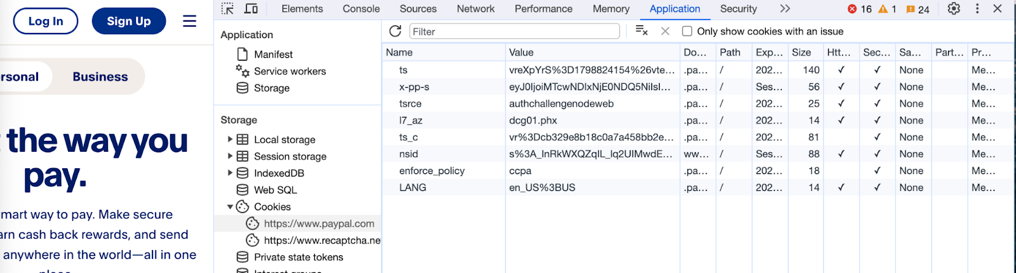The height and width of the screenshot is (273, 1016).
Task: Click the delete selected cookie X icon
Action: click(x=665, y=31)
